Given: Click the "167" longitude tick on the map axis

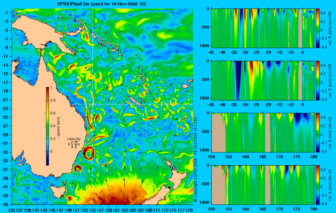Looking at the screenshot, I should click(x=141, y=210).
